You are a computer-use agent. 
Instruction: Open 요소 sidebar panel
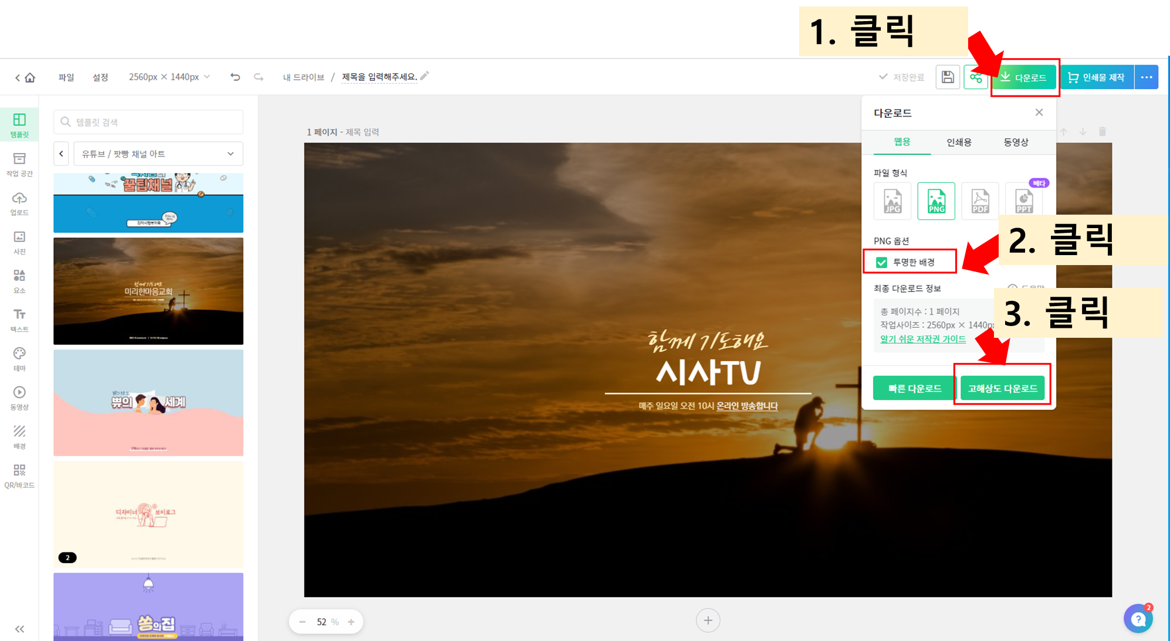tap(19, 282)
